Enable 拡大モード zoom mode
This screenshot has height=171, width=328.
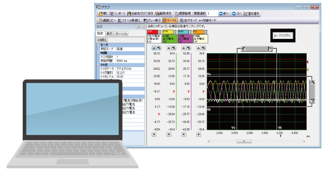188,20
